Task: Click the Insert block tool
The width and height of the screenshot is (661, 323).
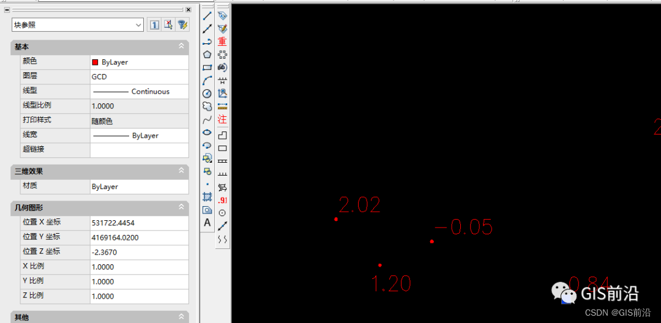Action: (x=207, y=158)
